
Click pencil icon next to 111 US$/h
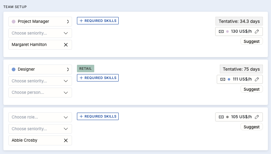(x=257, y=79)
